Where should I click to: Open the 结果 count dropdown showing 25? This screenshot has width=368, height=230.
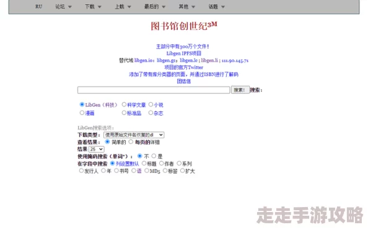97,149
